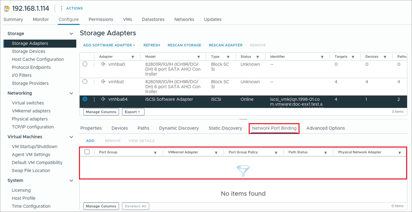This screenshot has height=212, width=412.
Task: Collapse the Networking section chevron
Action: [x=71, y=93]
